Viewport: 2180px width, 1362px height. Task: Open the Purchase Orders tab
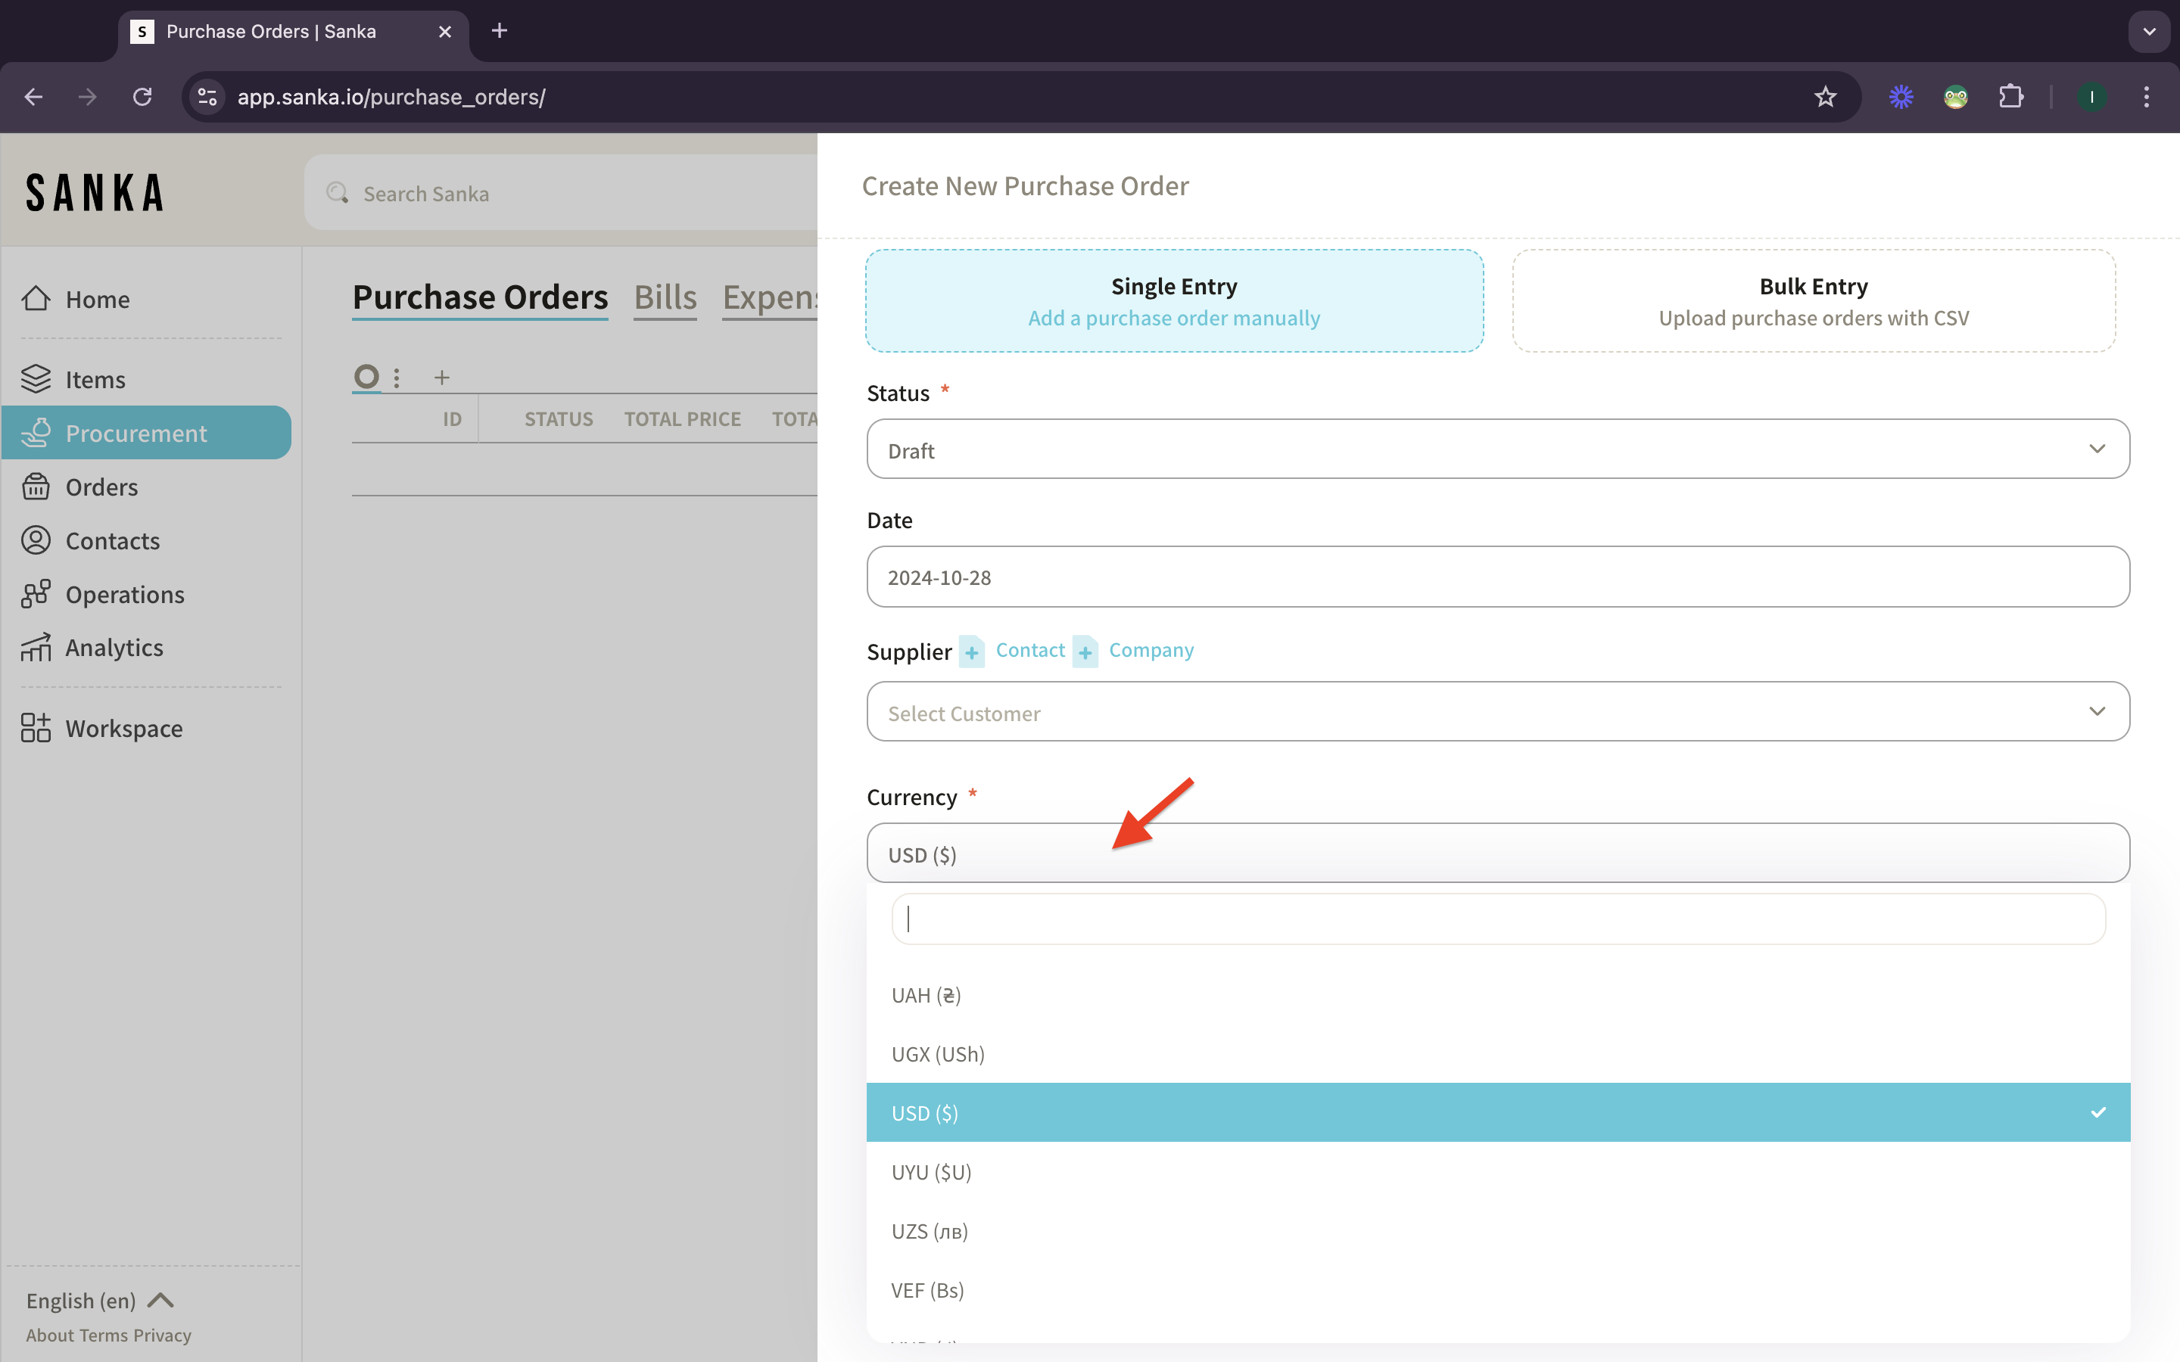480,297
